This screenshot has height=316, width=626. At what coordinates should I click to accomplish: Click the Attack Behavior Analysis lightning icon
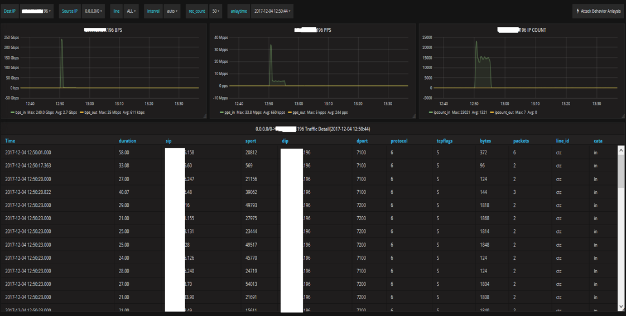click(577, 11)
